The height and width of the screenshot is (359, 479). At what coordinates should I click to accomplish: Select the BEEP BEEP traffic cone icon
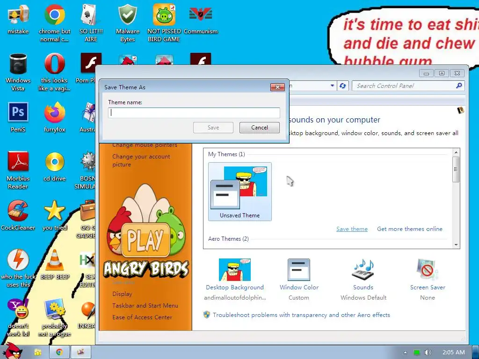coord(55,265)
